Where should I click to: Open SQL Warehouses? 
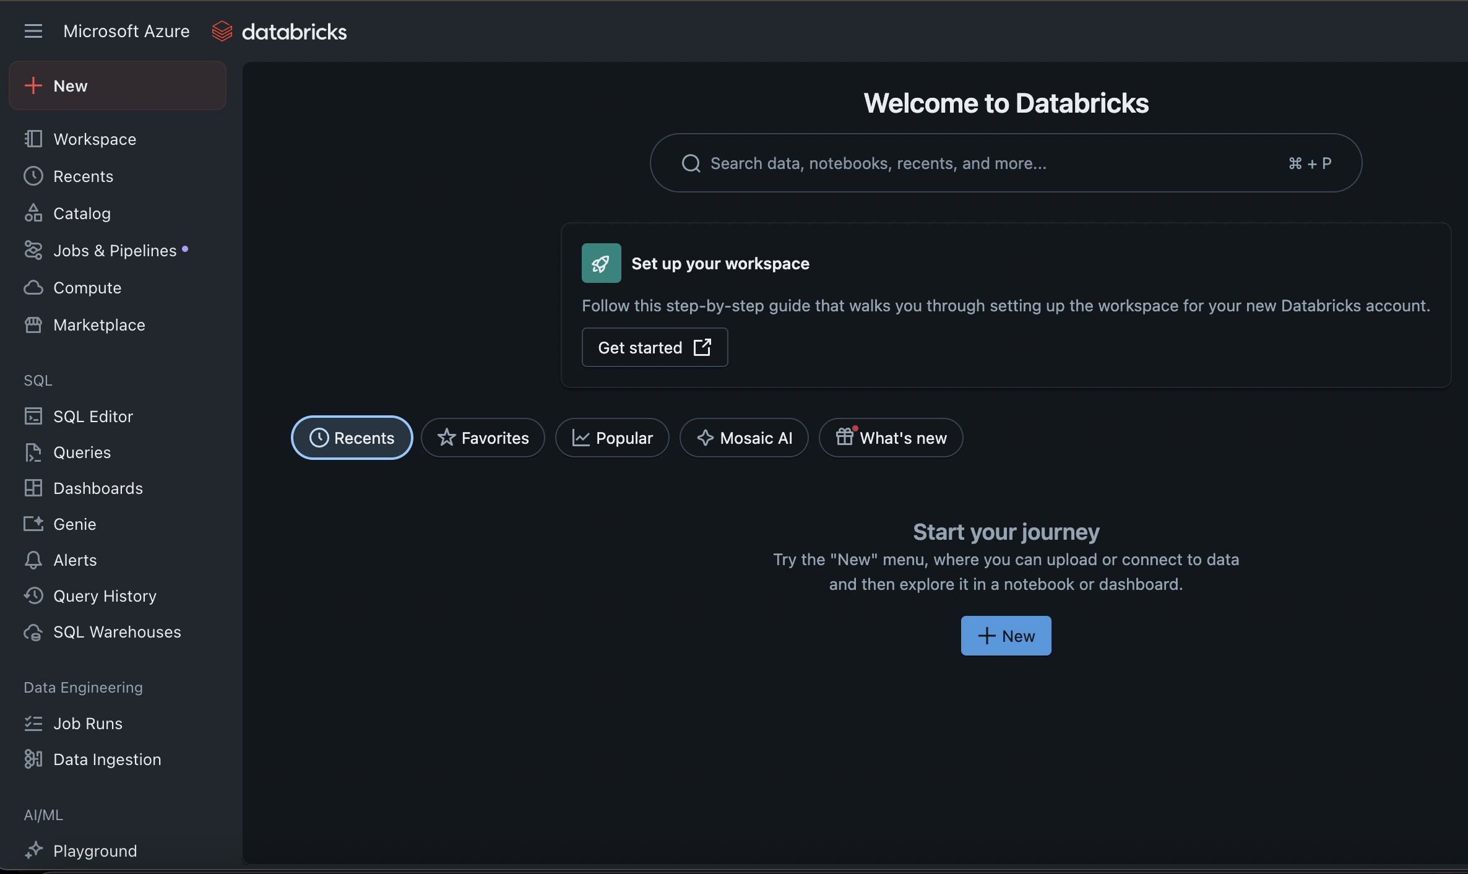tap(118, 632)
